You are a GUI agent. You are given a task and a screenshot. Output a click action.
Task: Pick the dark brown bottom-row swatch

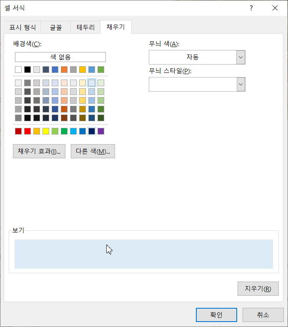point(64,118)
